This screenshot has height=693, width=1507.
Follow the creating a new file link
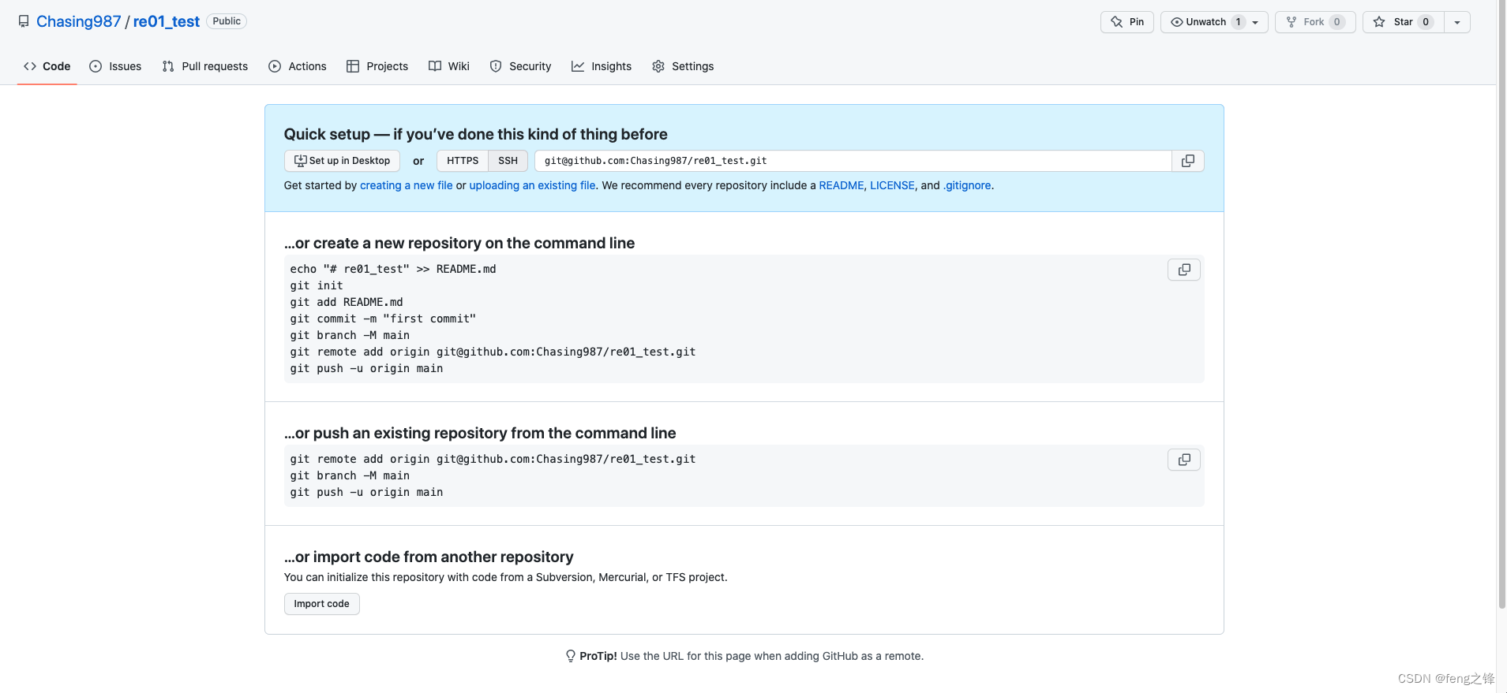click(x=407, y=185)
